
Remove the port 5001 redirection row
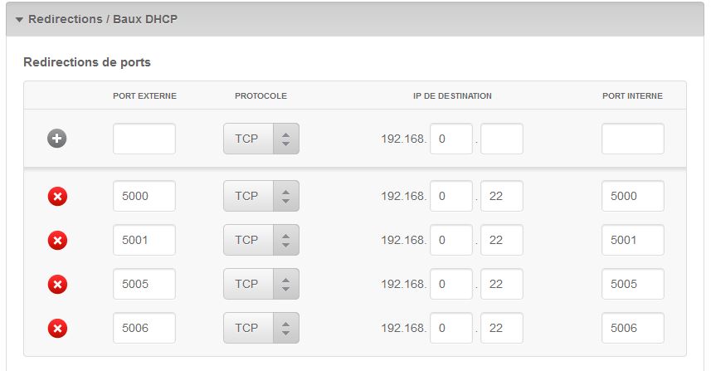[57, 241]
